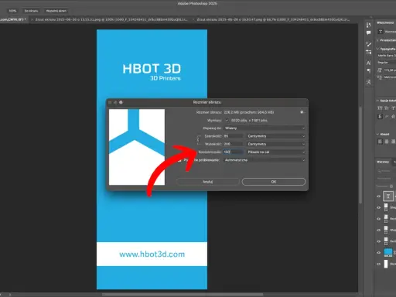Open the Piksele na cal resolution units dropdown
The width and height of the screenshot is (396, 297).
click(276, 152)
